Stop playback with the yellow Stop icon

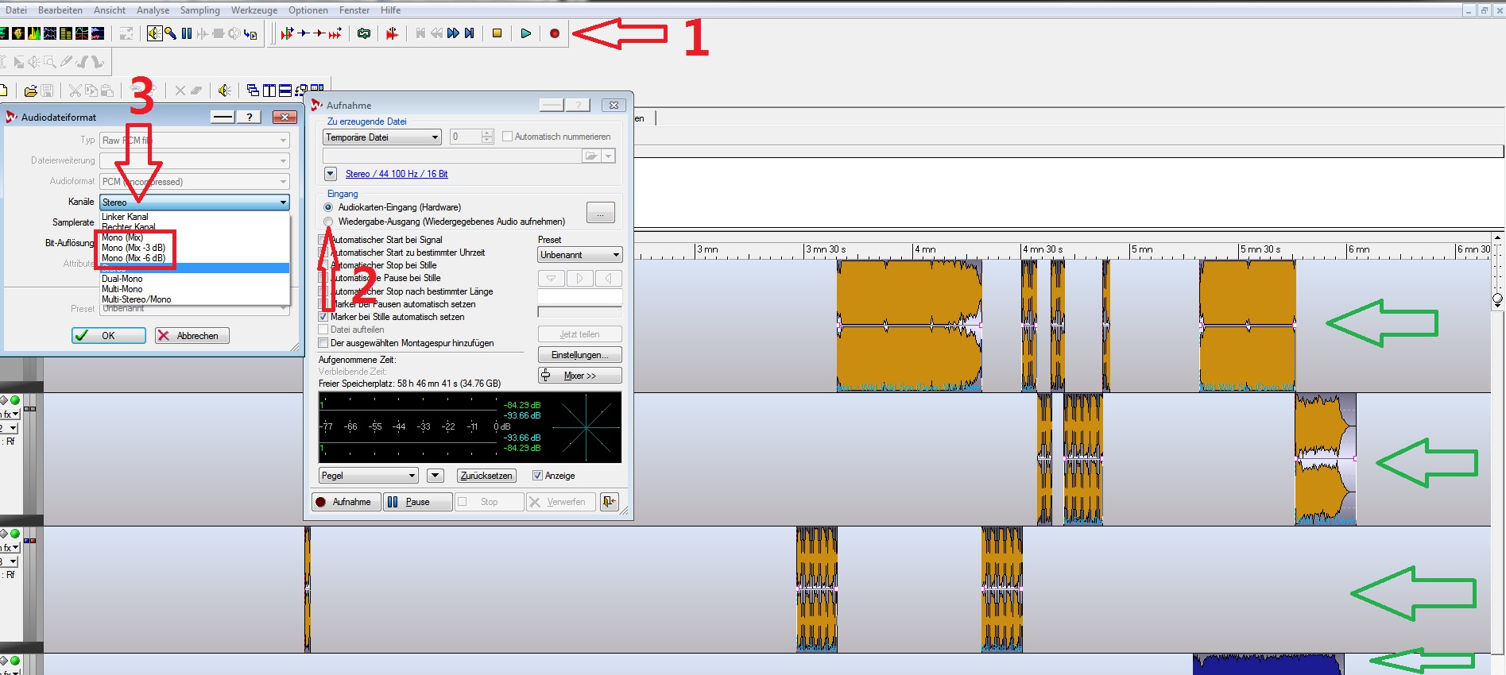pyautogui.click(x=497, y=33)
